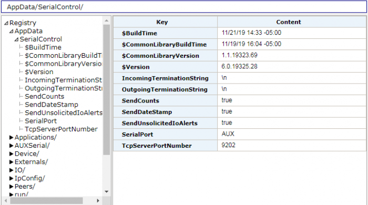Expand the Device/ folder arrow
The height and width of the screenshot is (205, 368).
(11, 154)
